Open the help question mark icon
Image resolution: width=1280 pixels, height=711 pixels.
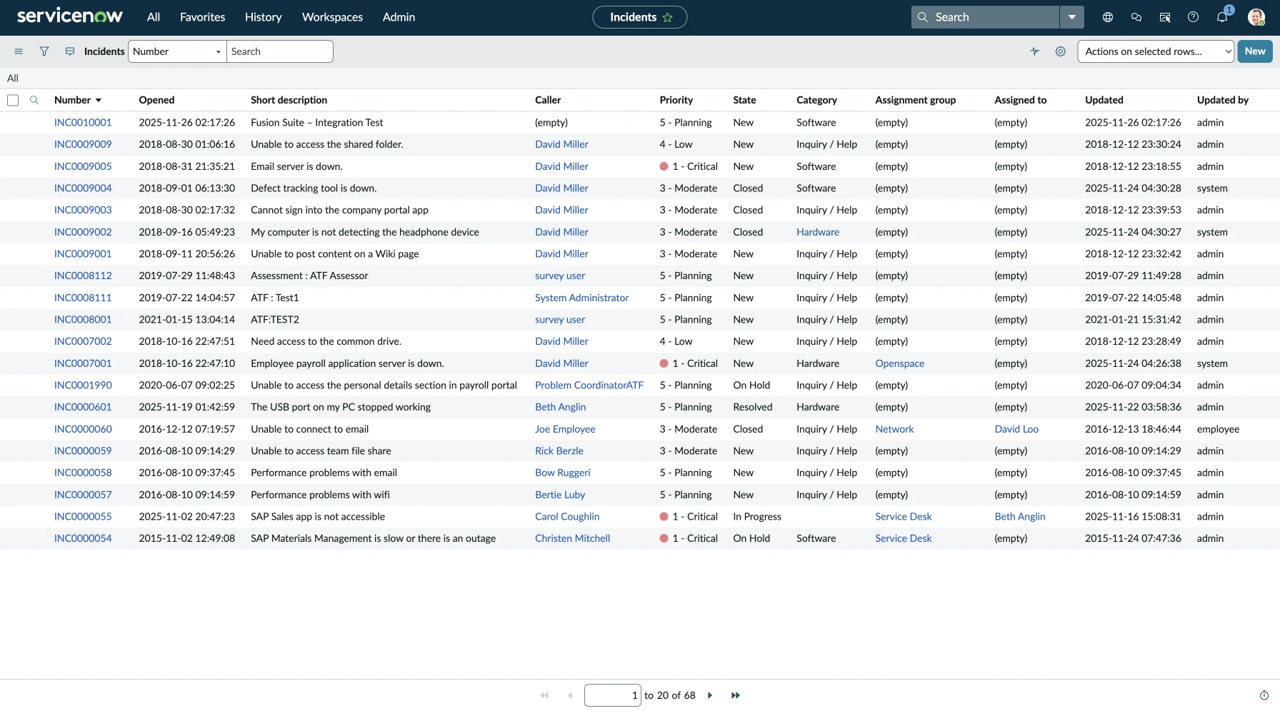click(1193, 17)
